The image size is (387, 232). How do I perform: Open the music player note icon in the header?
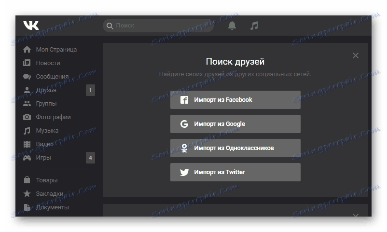pyautogui.click(x=254, y=26)
